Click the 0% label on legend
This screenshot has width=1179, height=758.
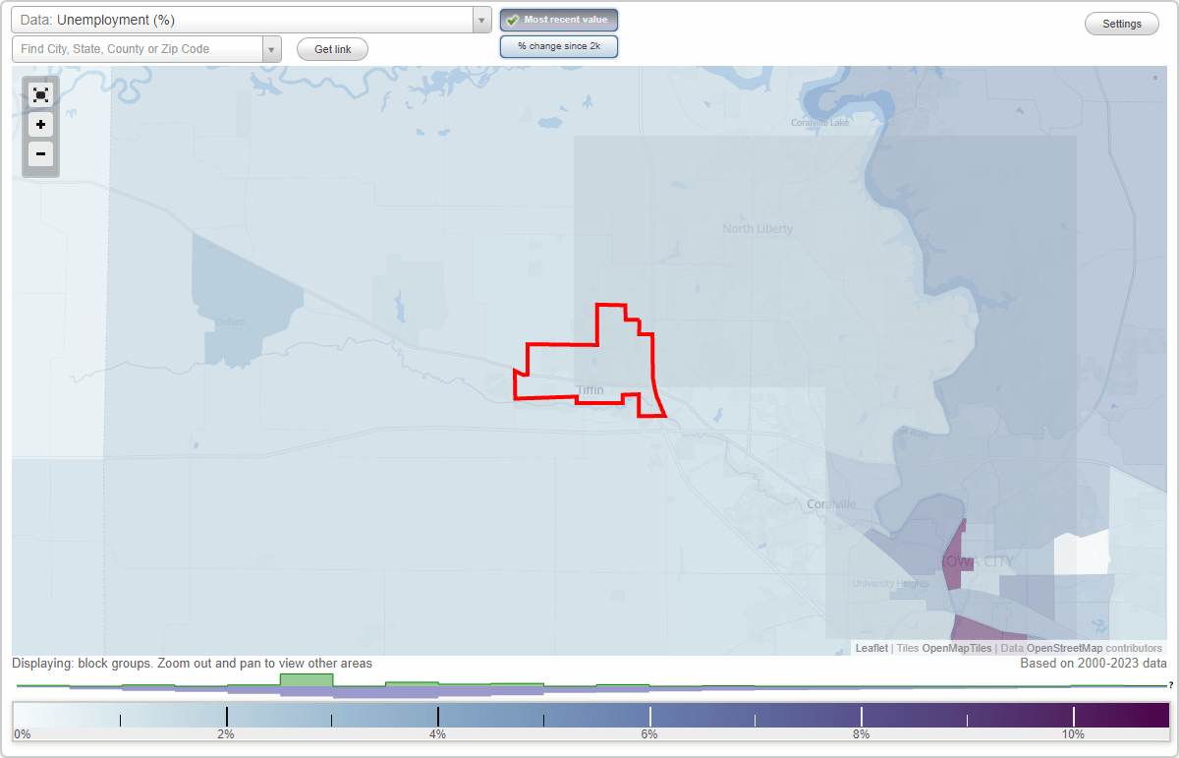(x=23, y=734)
